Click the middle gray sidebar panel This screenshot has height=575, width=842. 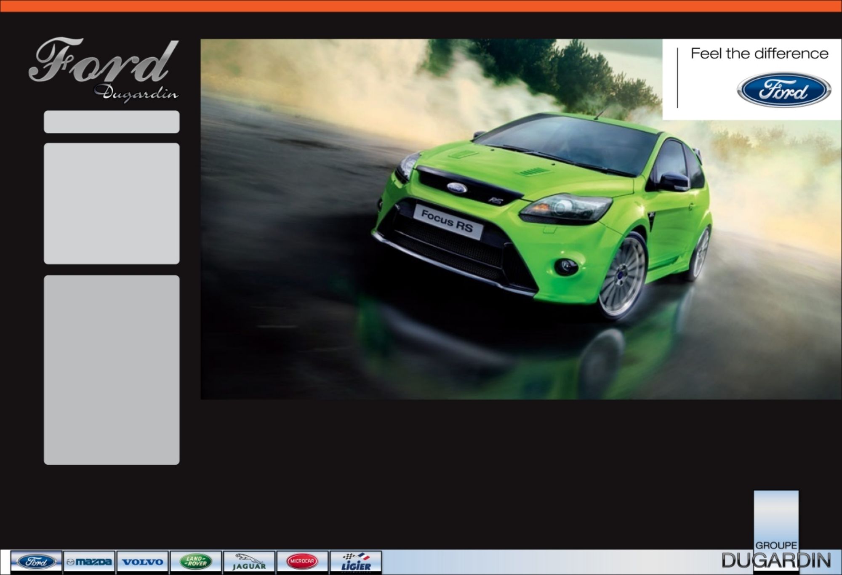click(x=112, y=203)
